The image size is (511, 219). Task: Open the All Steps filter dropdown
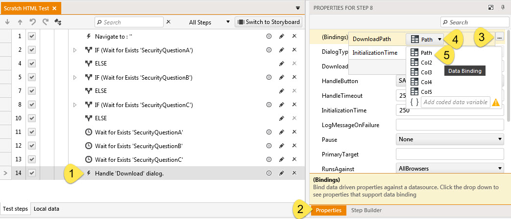(209, 22)
